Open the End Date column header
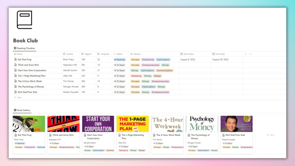This screenshot has height=166, width=295. [218, 54]
